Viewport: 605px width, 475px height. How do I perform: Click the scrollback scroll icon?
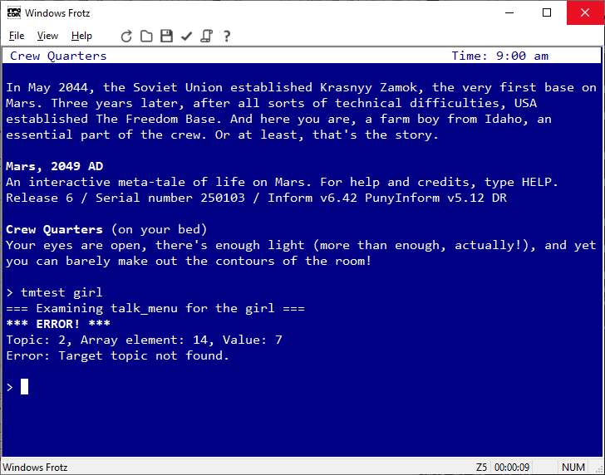tap(206, 36)
